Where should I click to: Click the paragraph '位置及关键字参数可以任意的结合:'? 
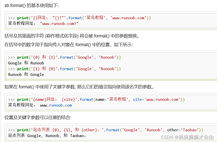[38, 118]
